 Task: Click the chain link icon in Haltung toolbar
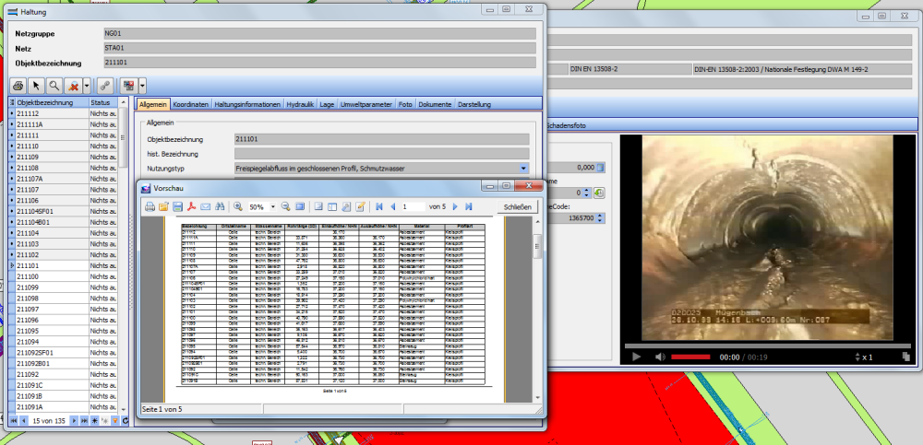click(x=105, y=86)
